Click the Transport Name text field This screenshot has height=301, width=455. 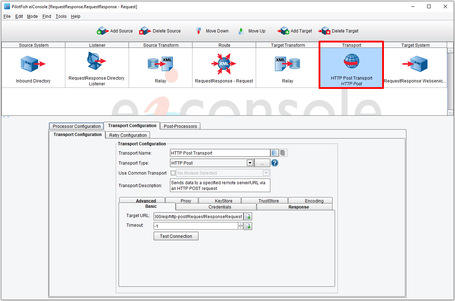coord(220,153)
